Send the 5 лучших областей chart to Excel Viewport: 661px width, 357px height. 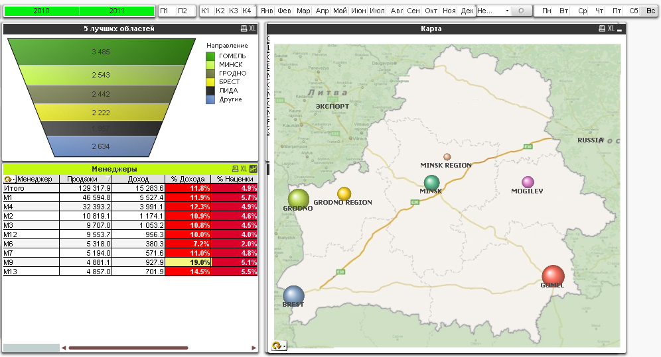pos(252,28)
